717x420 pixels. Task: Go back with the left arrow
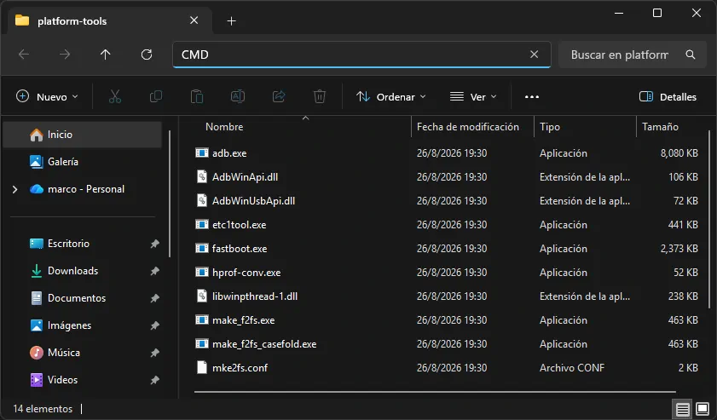(x=24, y=55)
